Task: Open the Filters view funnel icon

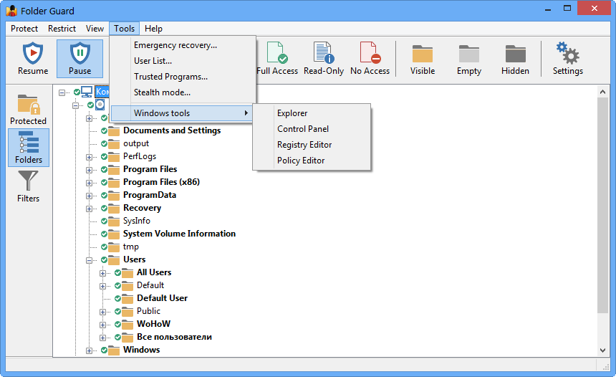Action: click(28, 181)
